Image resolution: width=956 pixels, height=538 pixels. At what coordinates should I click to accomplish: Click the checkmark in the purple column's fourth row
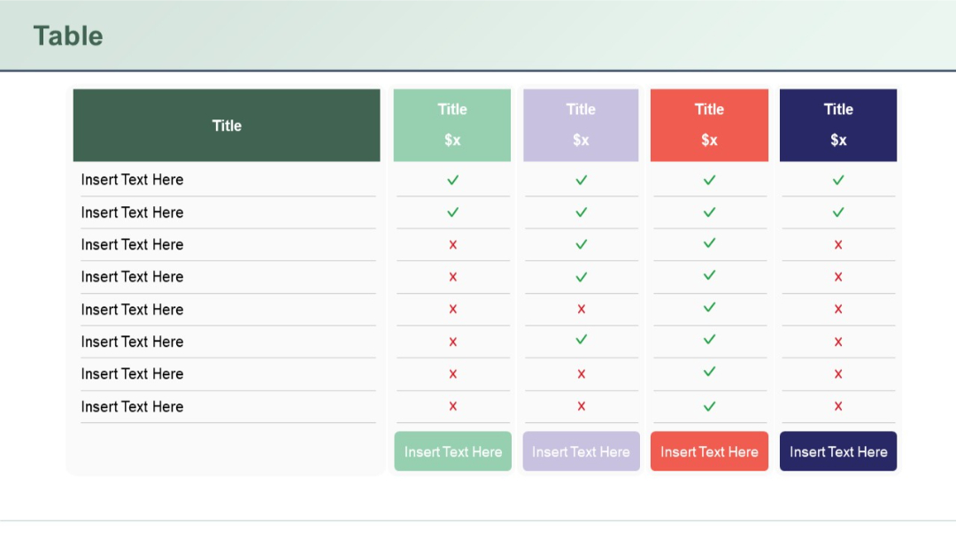click(x=581, y=276)
